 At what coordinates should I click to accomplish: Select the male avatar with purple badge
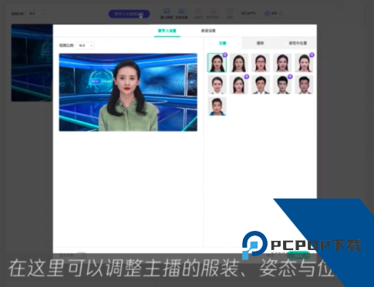point(282,85)
